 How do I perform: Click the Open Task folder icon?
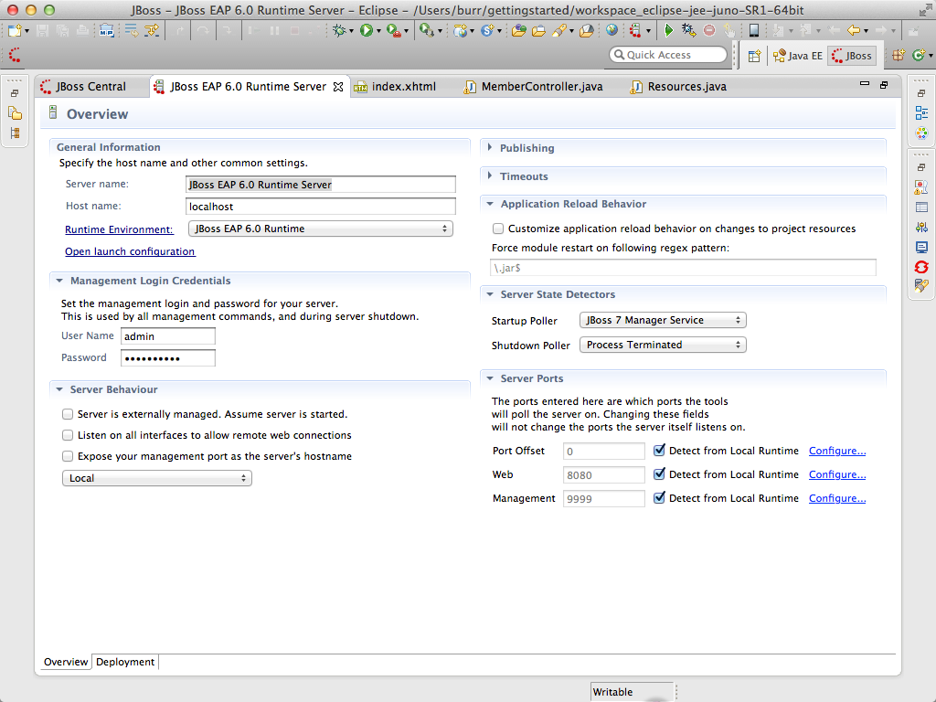click(x=538, y=30)
